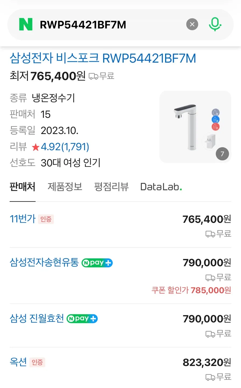Open 삼성전자송현유통 seller link

click(x=44, y=262)
